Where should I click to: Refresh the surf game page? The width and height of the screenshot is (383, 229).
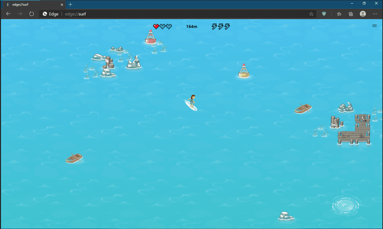coord(32,14)
